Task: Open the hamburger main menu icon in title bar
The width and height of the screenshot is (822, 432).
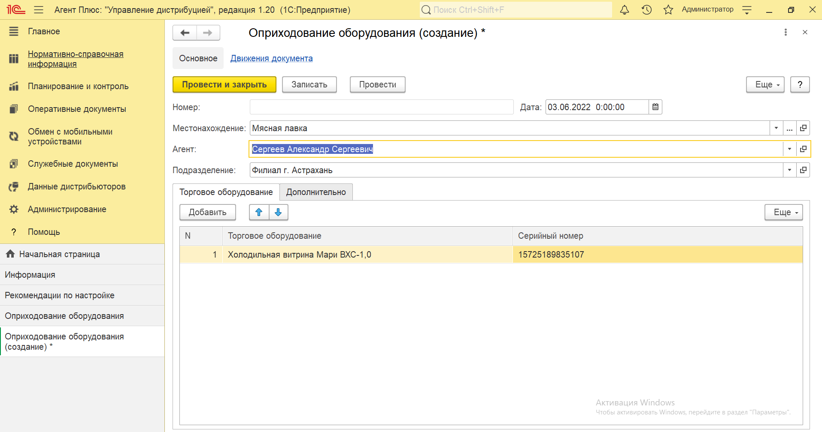Action: [x=39, y=10]
